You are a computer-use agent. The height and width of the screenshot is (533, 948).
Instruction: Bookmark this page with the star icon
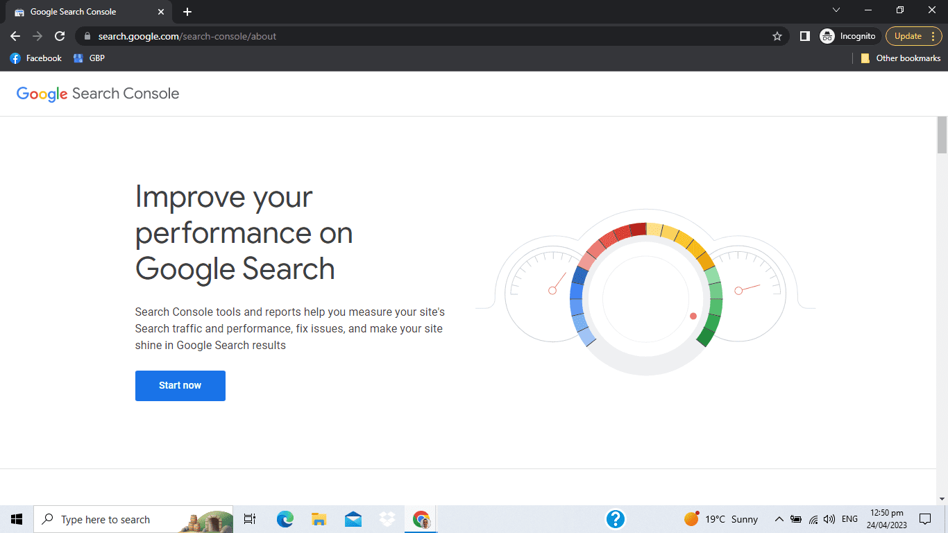point(777,36)
